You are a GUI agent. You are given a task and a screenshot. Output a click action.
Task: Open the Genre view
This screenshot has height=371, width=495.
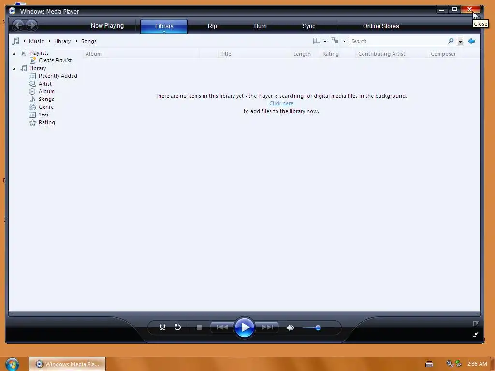pyautogui.click(x=46, y=107)
